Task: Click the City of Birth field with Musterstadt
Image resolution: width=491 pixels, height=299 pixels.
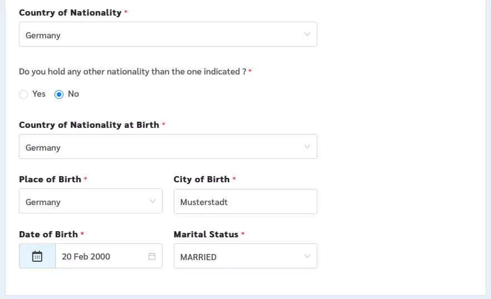Action: pos(245,202)
